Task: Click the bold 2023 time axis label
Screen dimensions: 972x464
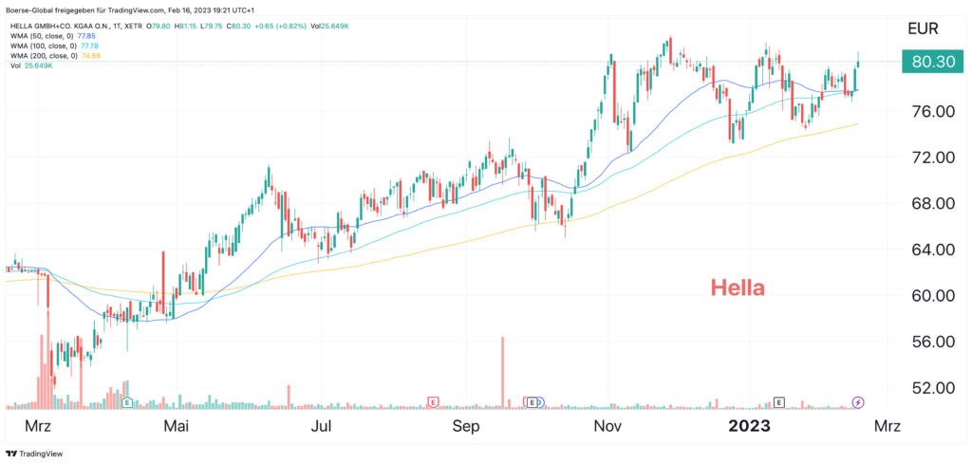Action: 749,426
